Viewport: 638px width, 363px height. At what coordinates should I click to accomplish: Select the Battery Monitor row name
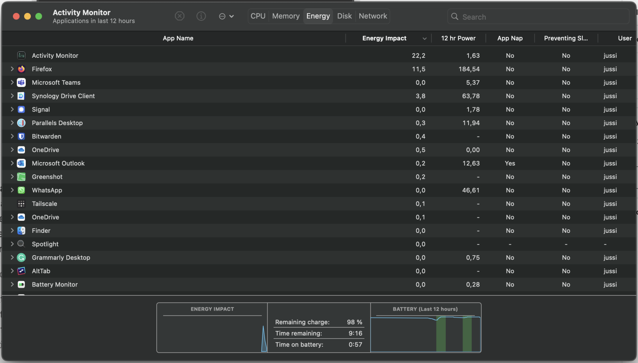tap(55, 284)
